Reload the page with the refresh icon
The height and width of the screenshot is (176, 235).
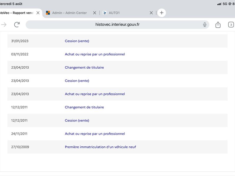[x=17, y=25]
